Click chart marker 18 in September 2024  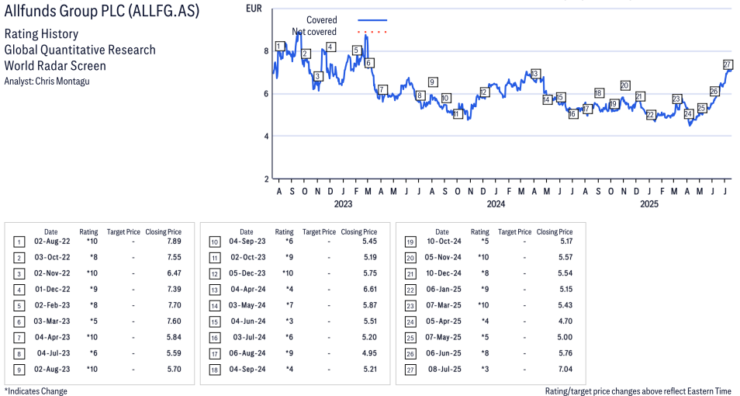(x=599, y=93)
